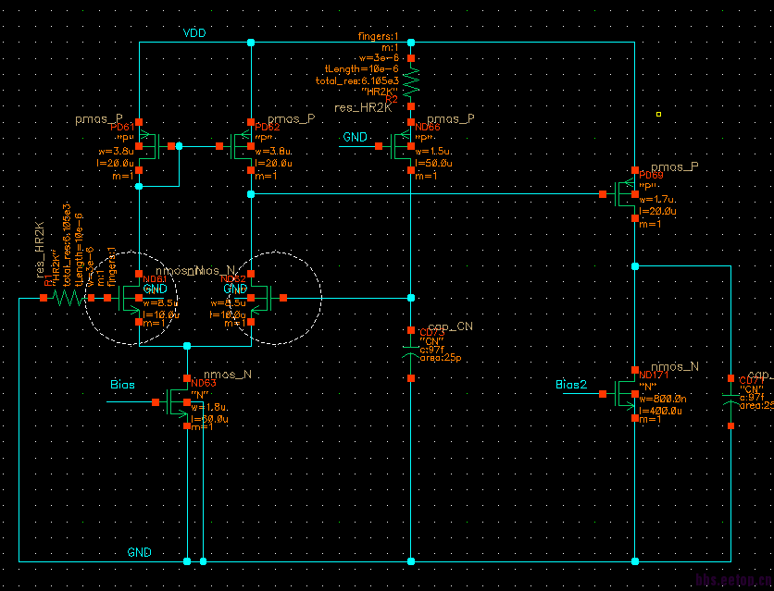Select the PD69 PMOS transistor symbol
The height and width of the screenshot is (591, 774).
pos(619,193)
